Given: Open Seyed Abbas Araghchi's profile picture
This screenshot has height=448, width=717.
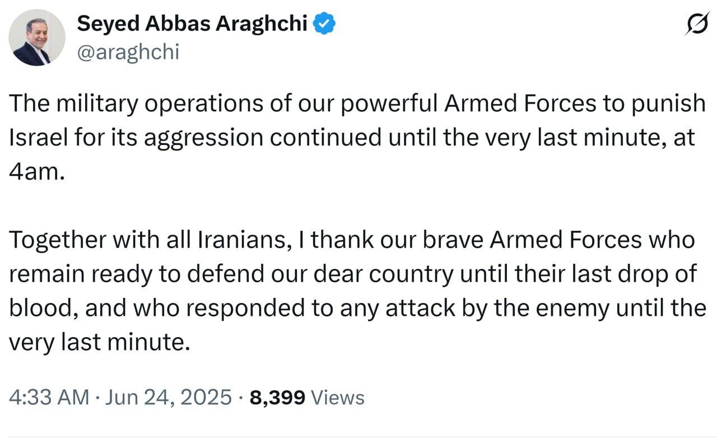Looking at the screenshot, I should [x=36, y=38].
